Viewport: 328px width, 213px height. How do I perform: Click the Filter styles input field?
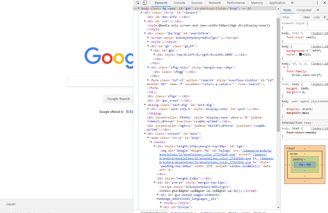tap(290, 17)
